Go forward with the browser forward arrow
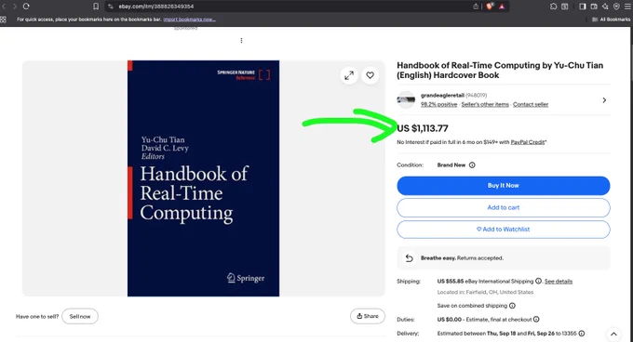This screenshot has width=633, height=342. (15, 7)
